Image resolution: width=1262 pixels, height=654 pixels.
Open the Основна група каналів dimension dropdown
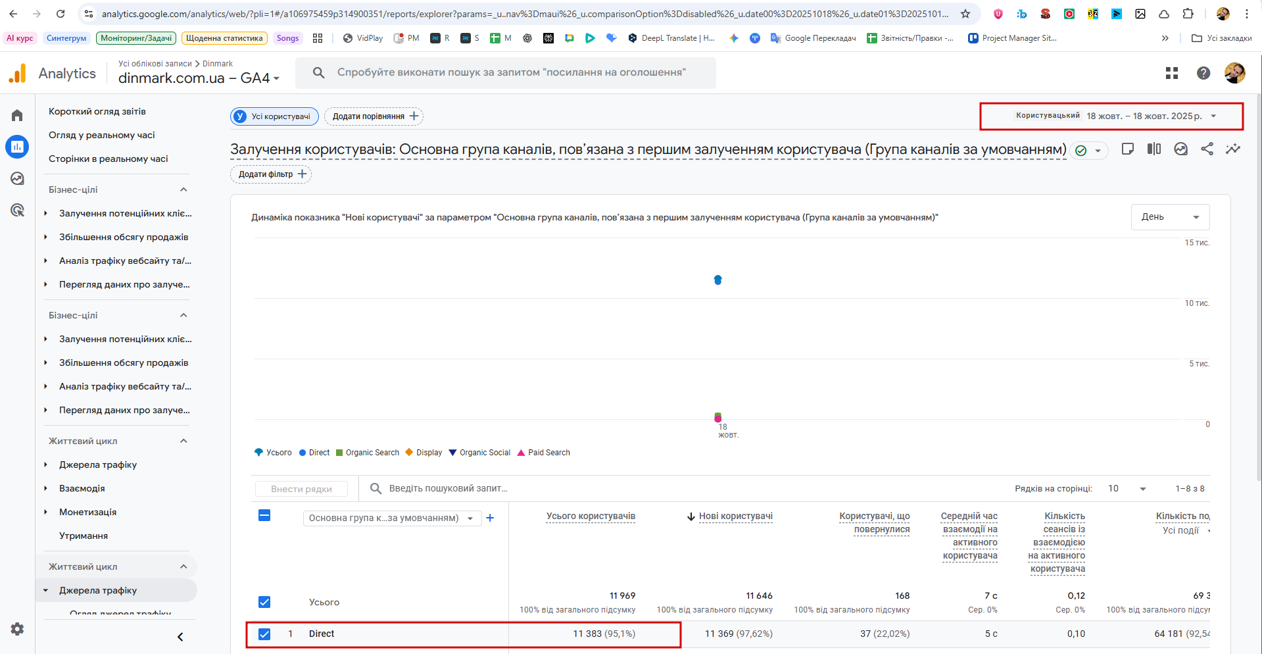click(392, 518)
